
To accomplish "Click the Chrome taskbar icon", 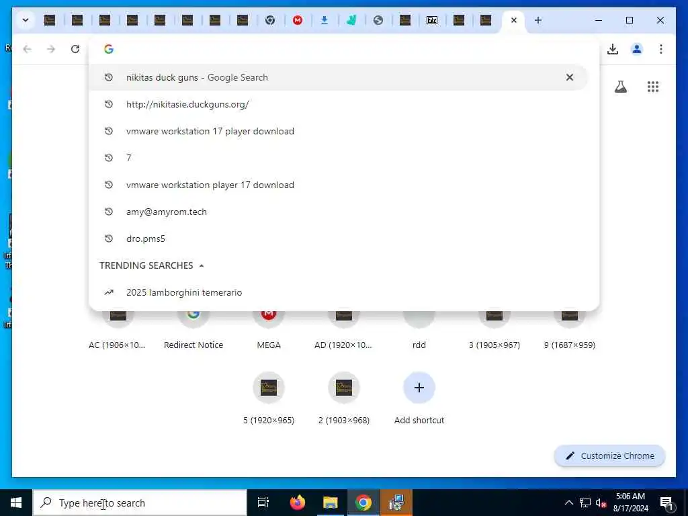I will (x=363, y=503).
